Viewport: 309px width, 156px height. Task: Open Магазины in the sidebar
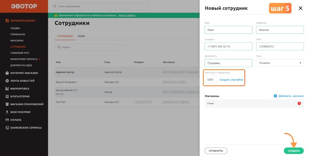tap(17, 41)
